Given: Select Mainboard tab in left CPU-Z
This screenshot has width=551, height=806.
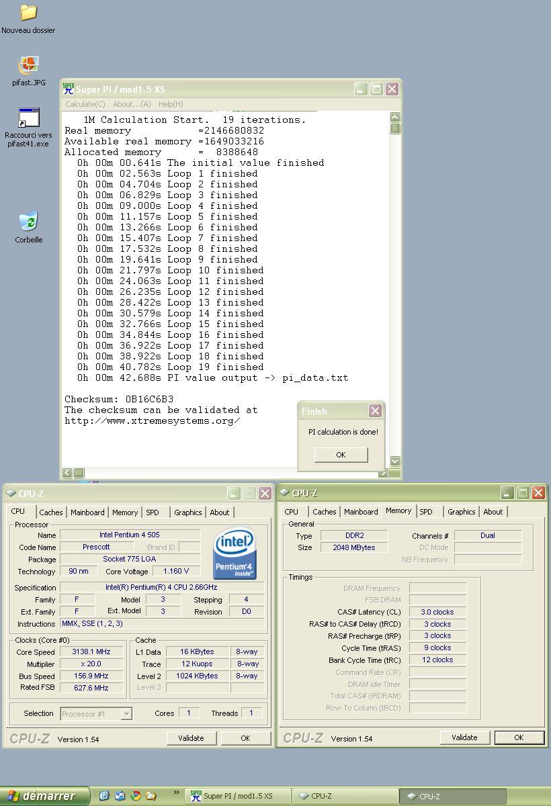Looking at the screenshot, I should (87, 512).
